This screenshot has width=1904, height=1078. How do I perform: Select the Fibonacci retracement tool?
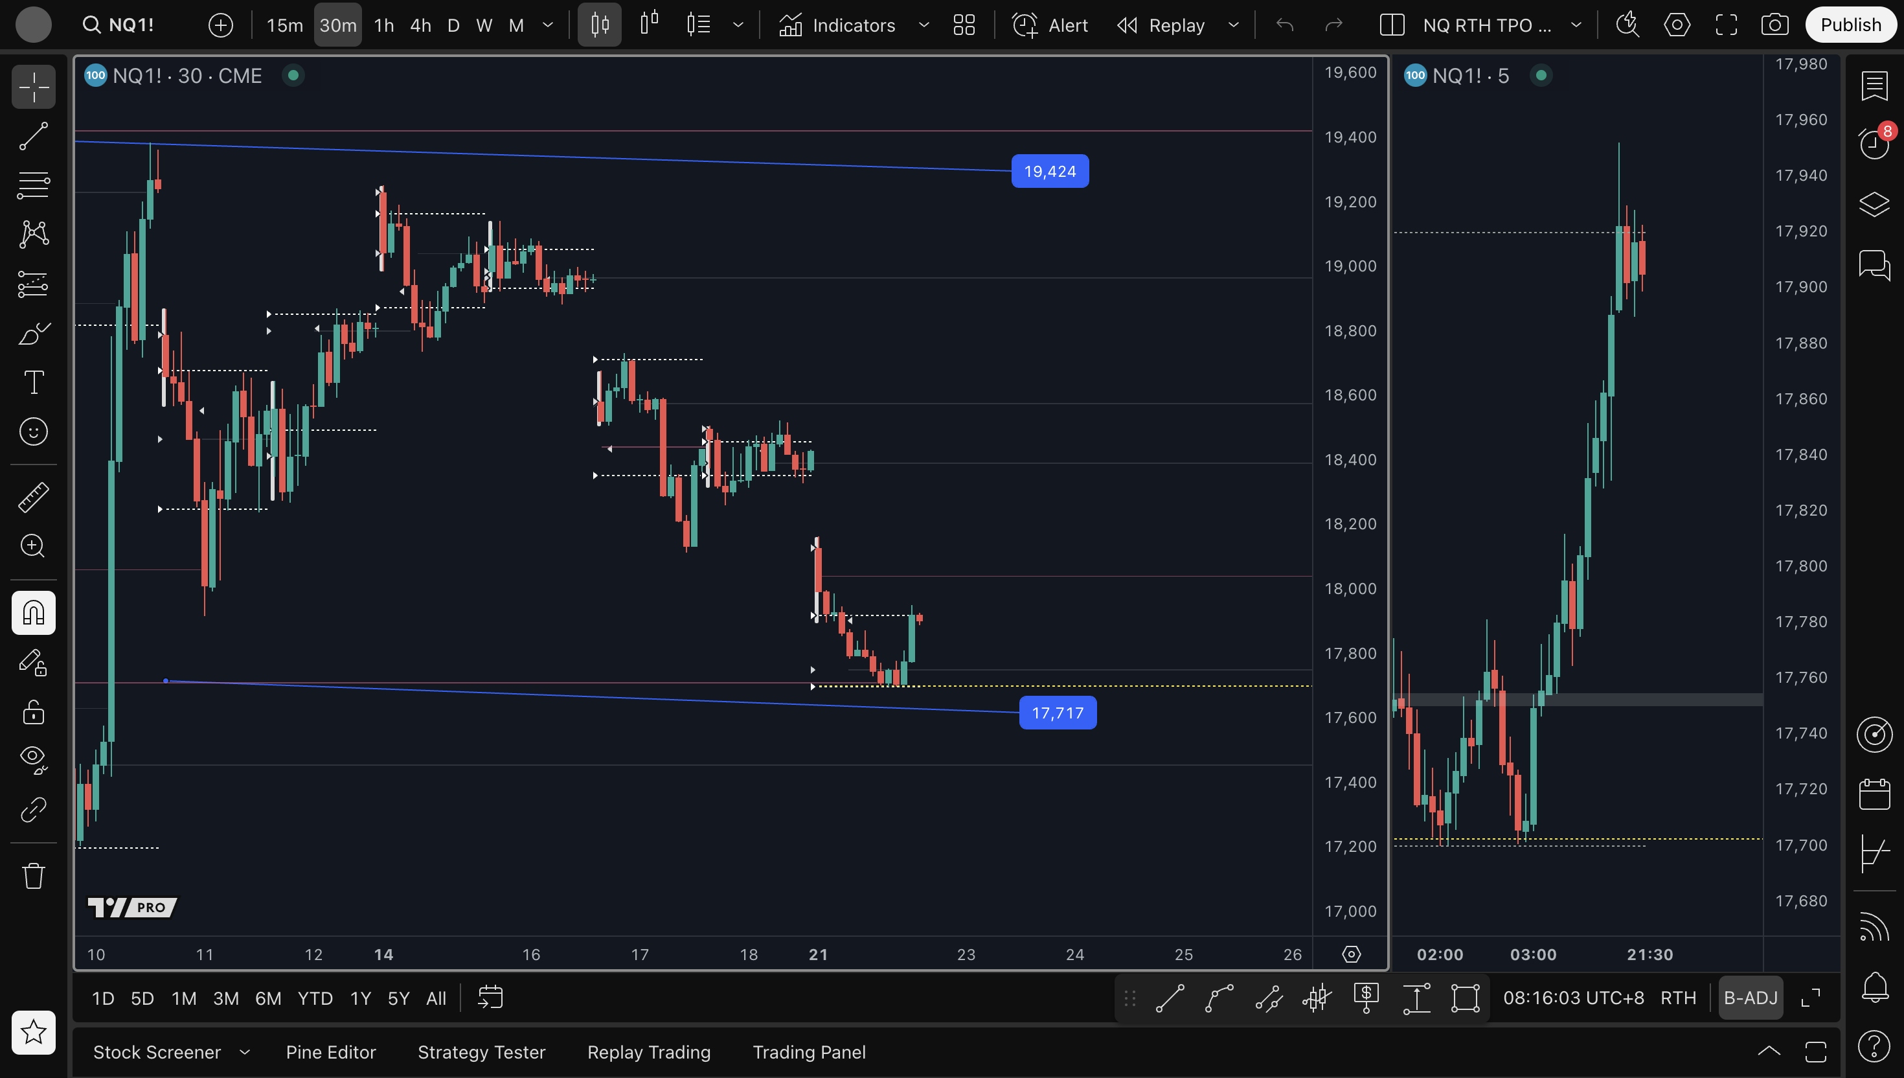click(x=33, y=185)
